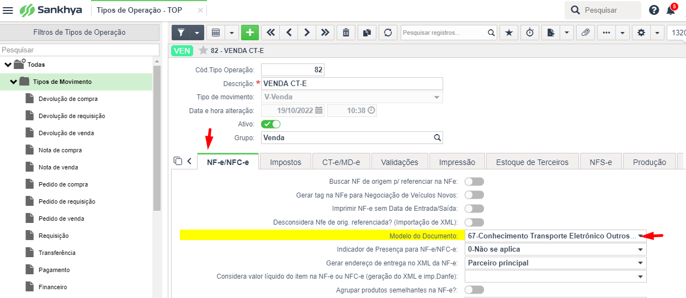686x298 pixels.
Task: Click the toolbar favorites star button
Action: (x=509, y=33)
